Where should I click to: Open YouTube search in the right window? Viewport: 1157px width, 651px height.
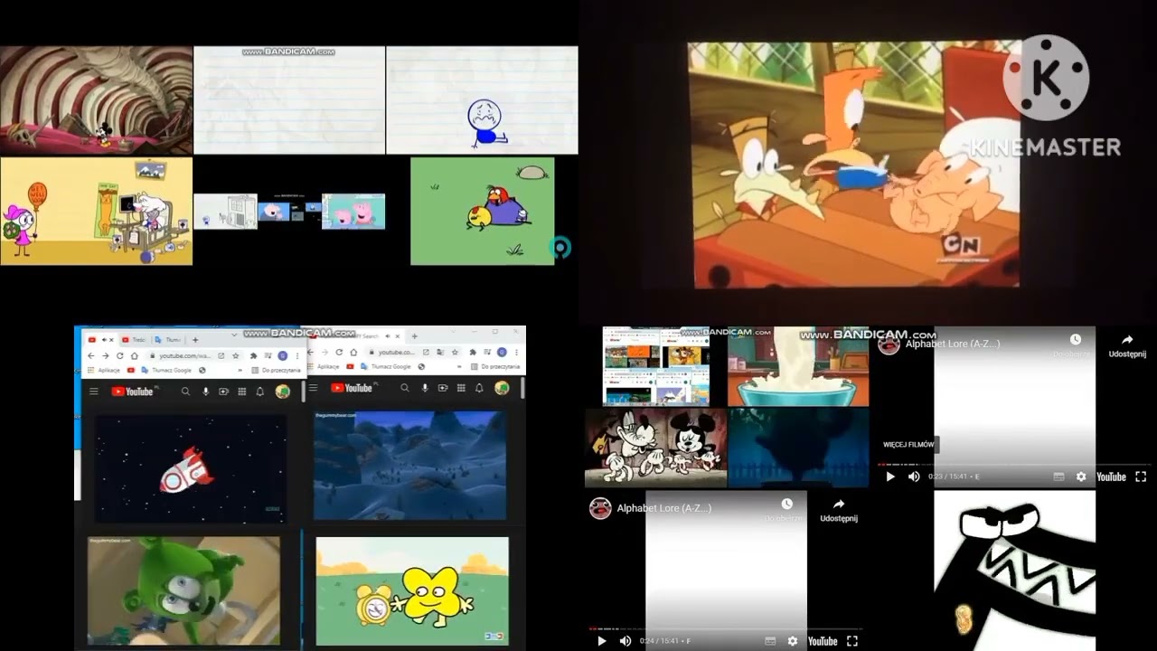click(404, 388)
